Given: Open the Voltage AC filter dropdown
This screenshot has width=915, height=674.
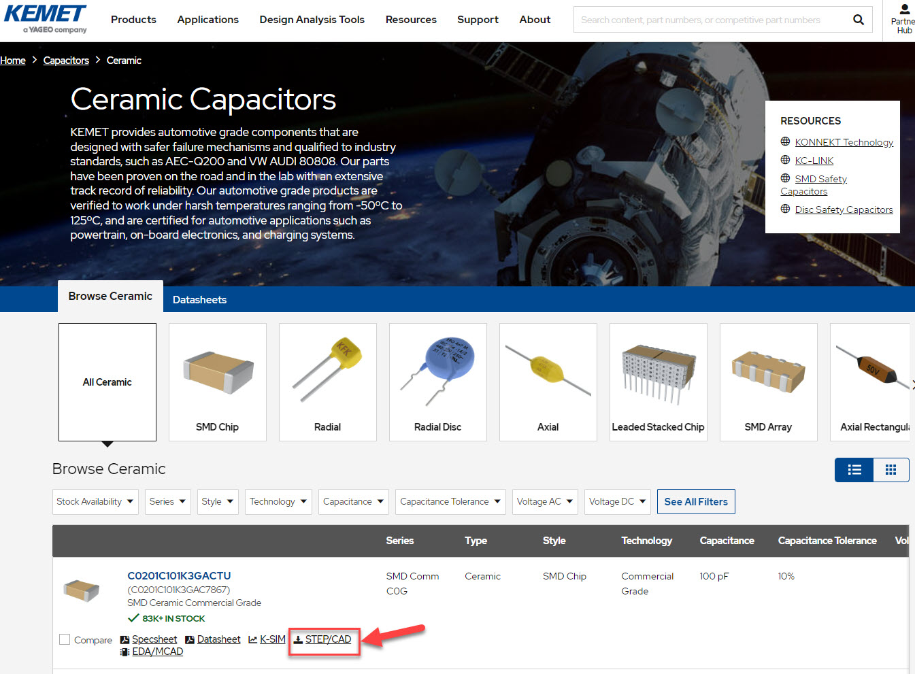Looking at the screenshot, I should (x=545, y=502).
